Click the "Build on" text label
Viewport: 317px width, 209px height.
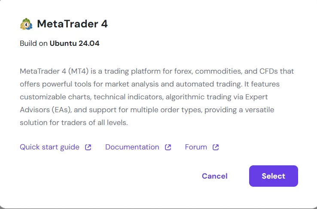(x=34, y=44)
